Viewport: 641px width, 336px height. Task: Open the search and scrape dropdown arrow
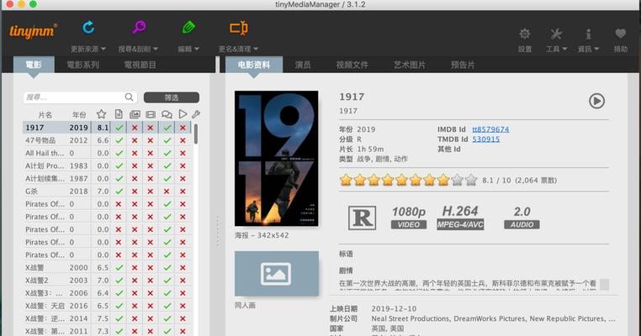156,49
